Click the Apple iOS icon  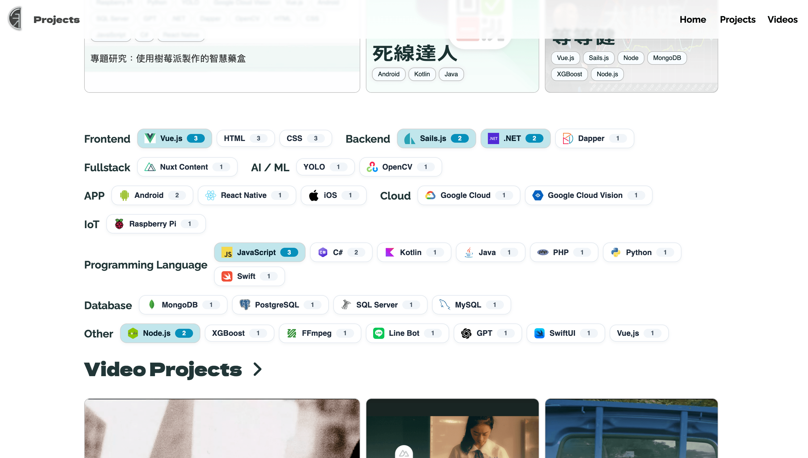click(313, 195)
